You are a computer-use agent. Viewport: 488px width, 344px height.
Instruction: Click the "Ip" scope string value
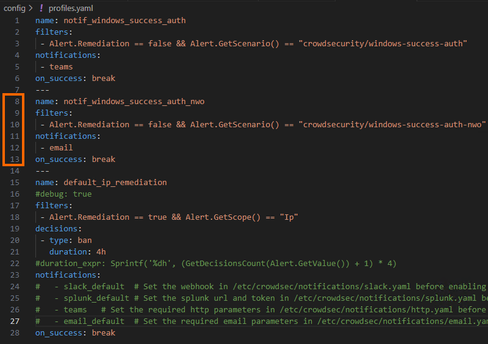[289, 217]
